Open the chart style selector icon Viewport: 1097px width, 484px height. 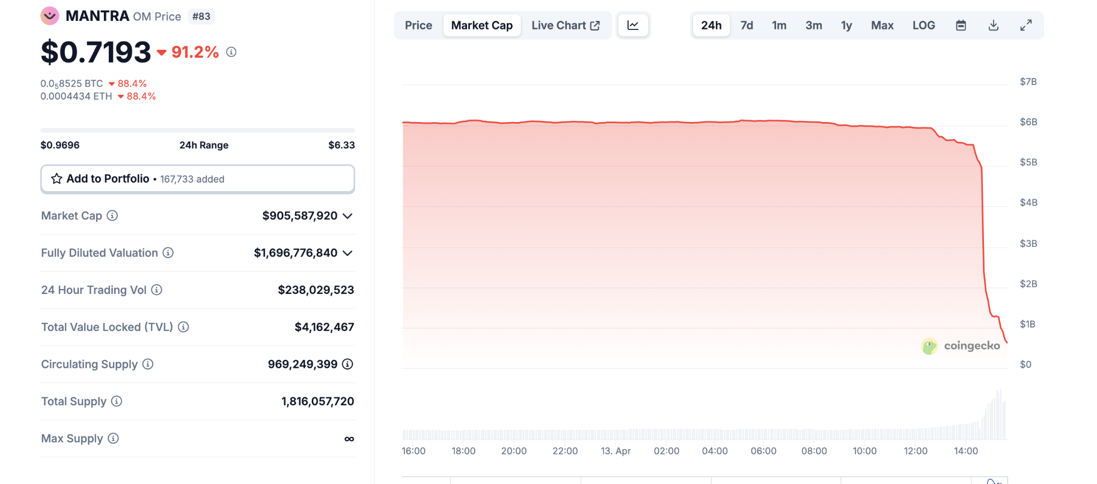coord(633,25)
